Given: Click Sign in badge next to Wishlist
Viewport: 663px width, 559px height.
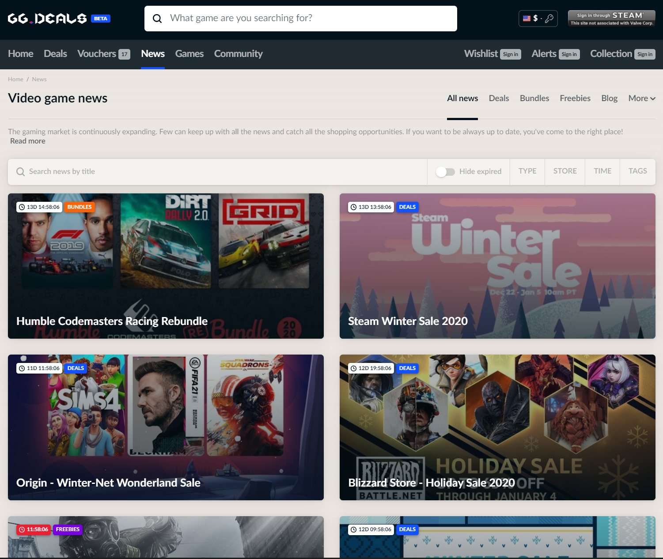Looking at the screenshot, I should click(511, 54).
